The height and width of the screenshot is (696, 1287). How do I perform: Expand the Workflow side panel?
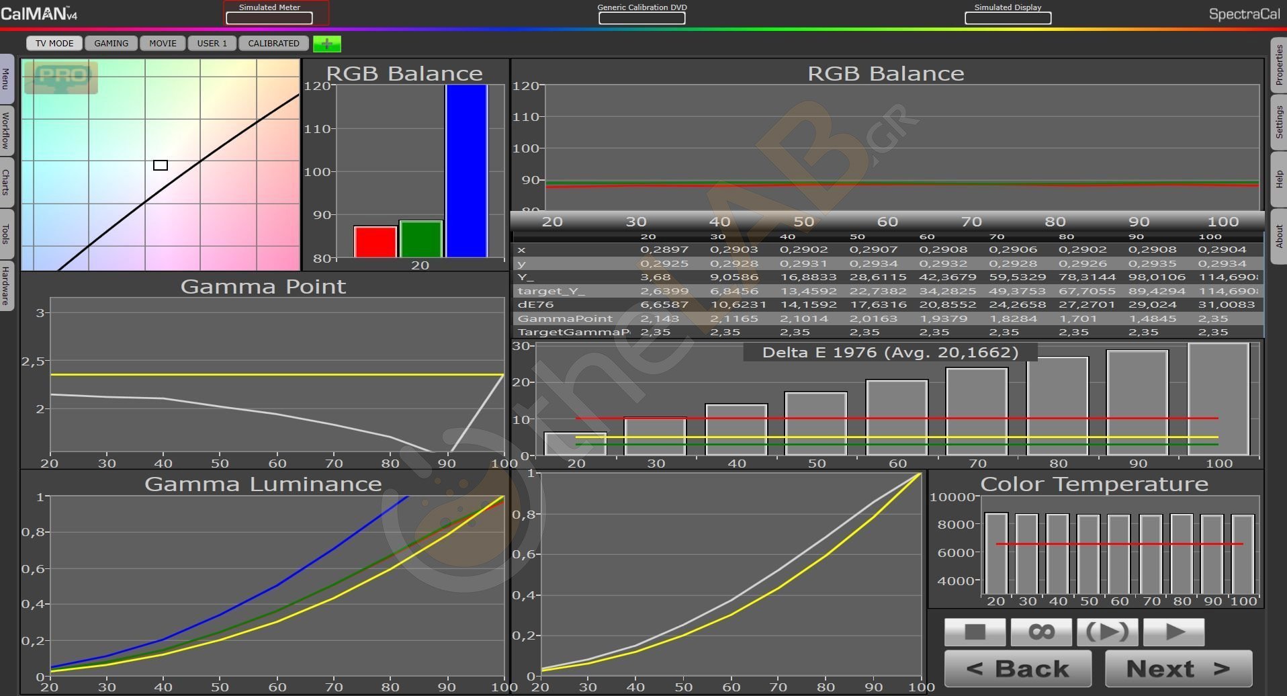6,130
